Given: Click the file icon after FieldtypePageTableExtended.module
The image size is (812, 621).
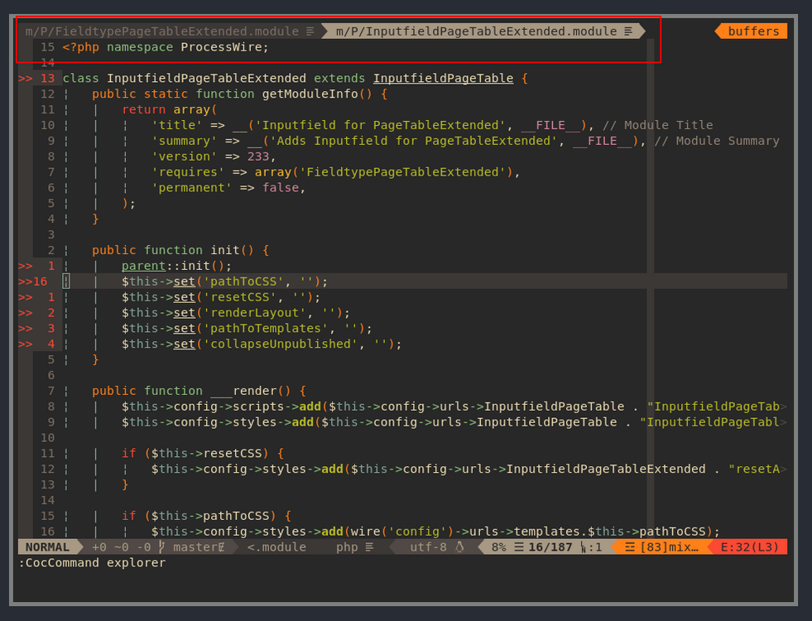Looking at the screenshot, I should point(310,31).
